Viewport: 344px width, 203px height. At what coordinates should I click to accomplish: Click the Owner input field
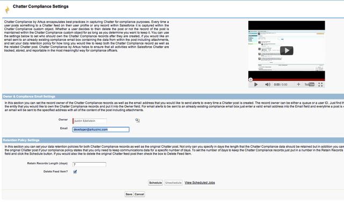(x=90, y=121)
